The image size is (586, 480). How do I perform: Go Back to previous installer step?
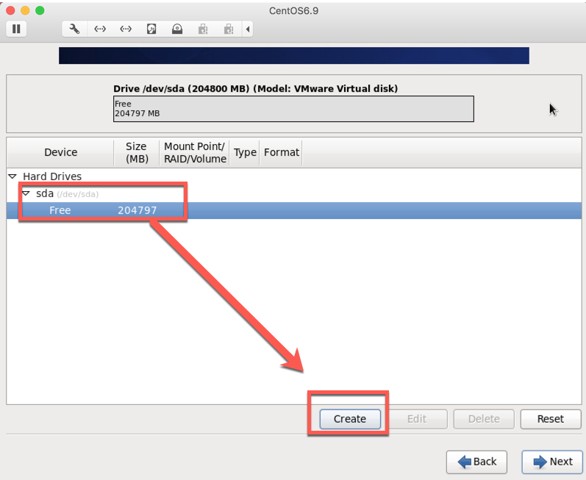pos(476,462)
